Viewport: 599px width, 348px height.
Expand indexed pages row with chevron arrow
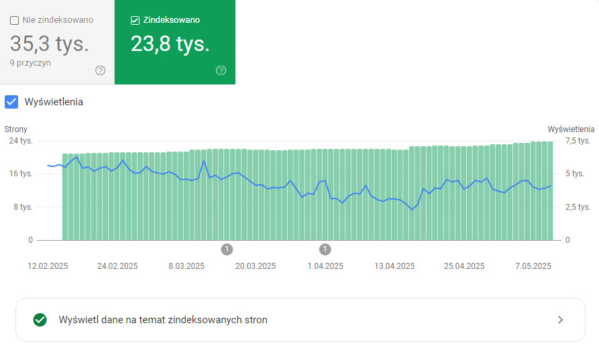(x=561, y=320)
